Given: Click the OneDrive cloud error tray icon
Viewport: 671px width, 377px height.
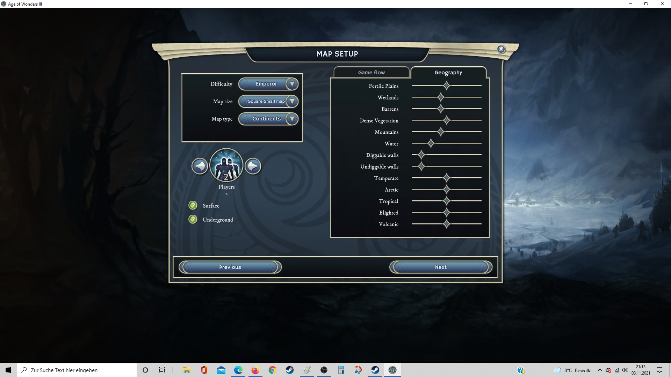Looking at the screenshot, I should [608, 370].
